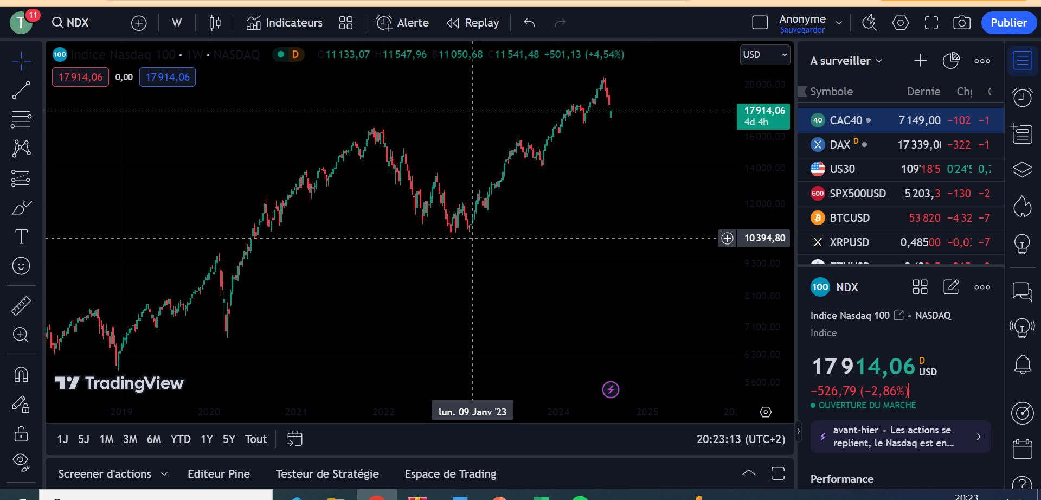Toggle hide all drawings eye icon

coord(21,462)
